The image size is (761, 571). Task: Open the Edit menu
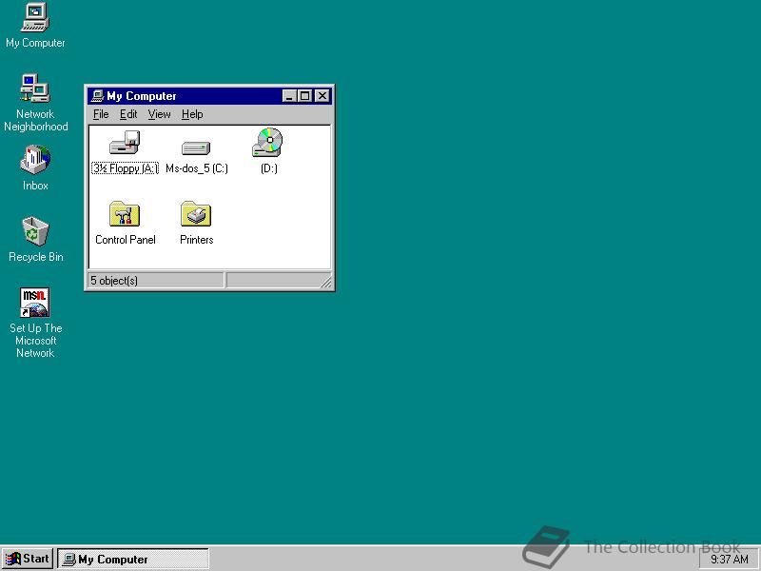[x=128, y=114]
